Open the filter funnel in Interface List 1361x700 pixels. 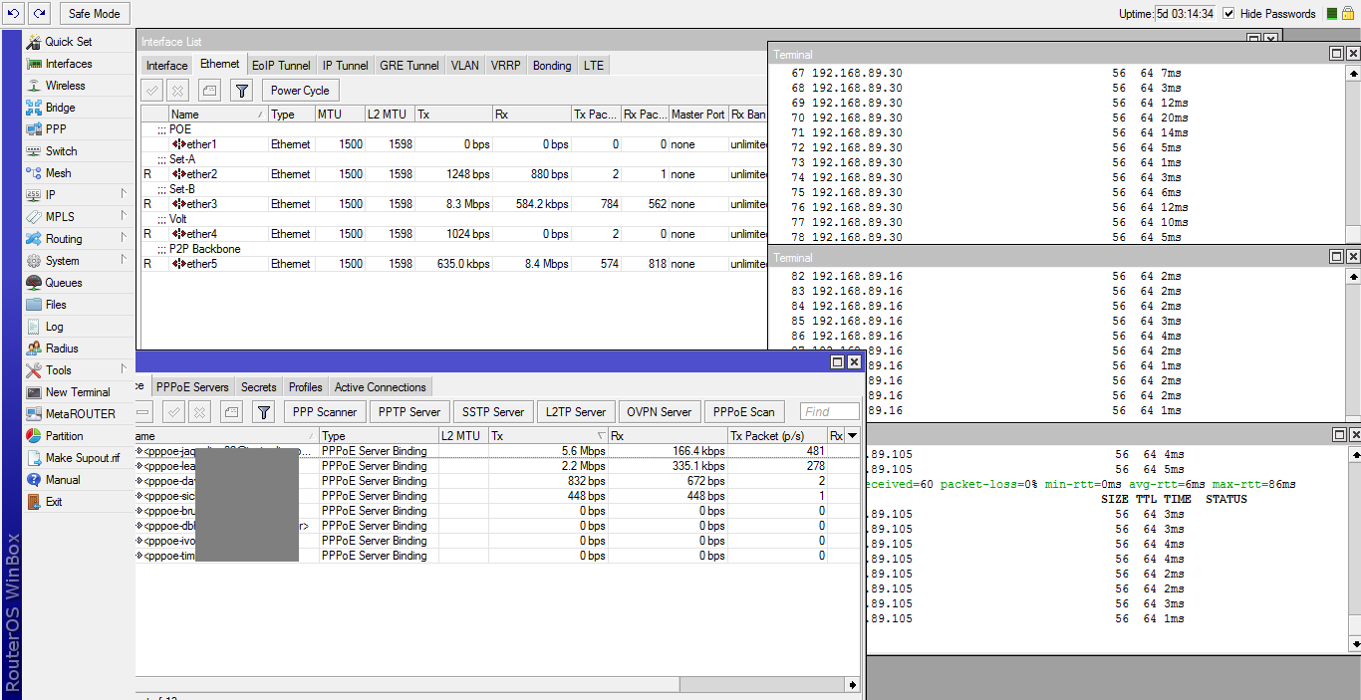point(241,91)
